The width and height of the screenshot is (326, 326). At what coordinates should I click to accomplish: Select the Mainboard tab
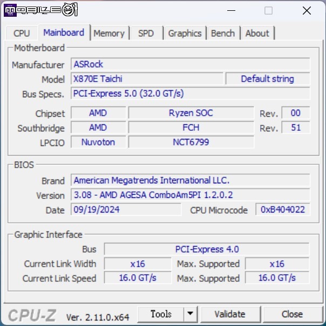click(64, 32)
